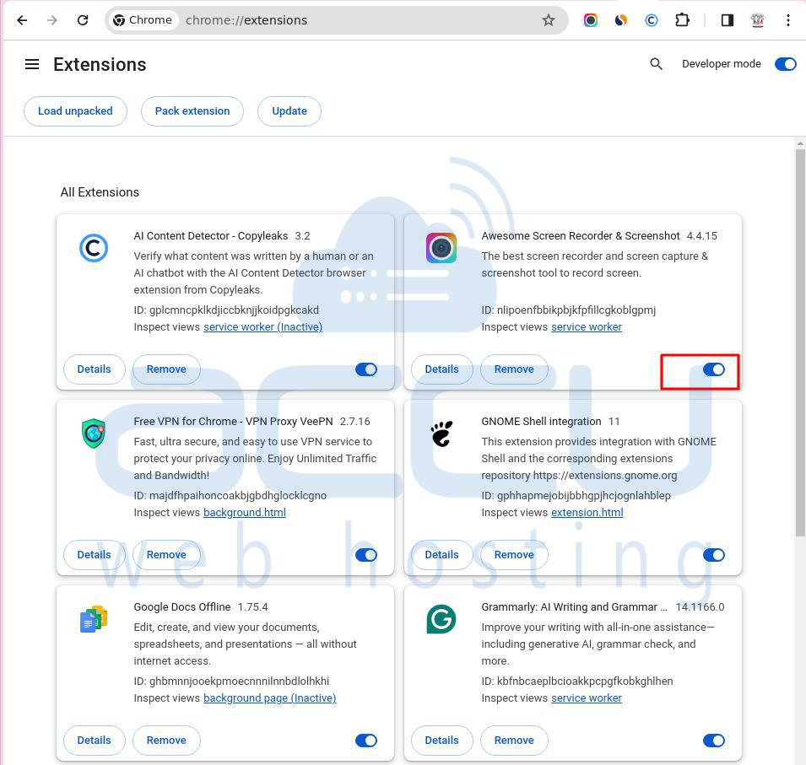Click the Google Docs Offline version 1.75.4
This screenshot has height=765, width=806.
click(252, 606)
